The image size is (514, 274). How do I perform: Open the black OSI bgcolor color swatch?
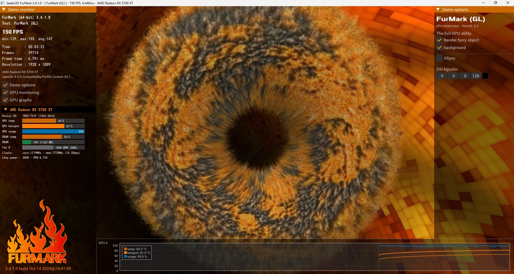pos(485,76)
